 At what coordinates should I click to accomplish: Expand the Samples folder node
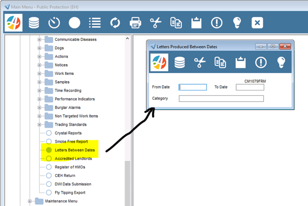pos(39,82)
